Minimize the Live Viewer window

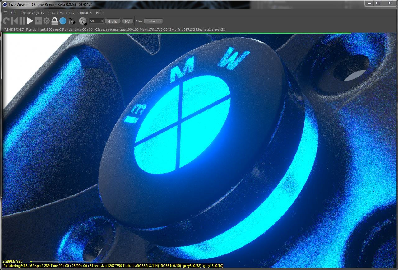[369, 3]
